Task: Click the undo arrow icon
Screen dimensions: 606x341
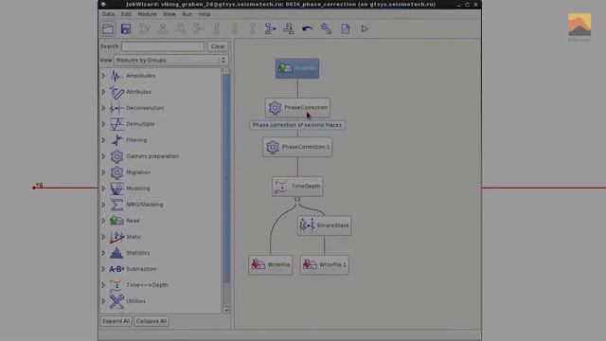Action: click(307, 28)
